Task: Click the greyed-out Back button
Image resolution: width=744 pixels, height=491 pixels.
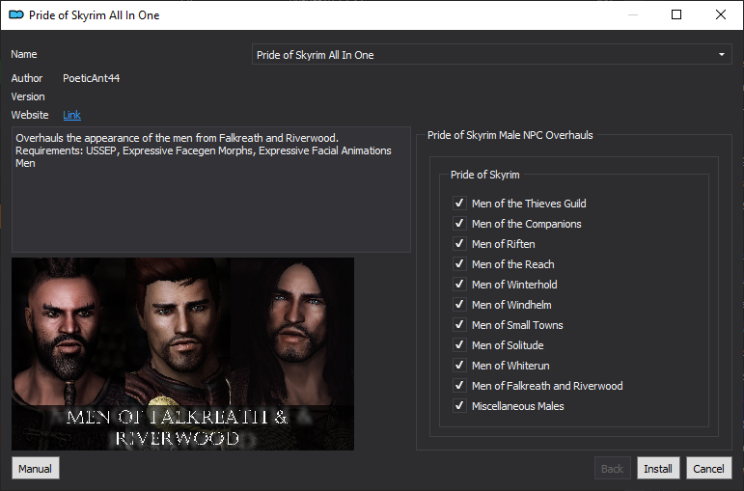Action: (612, 468)
